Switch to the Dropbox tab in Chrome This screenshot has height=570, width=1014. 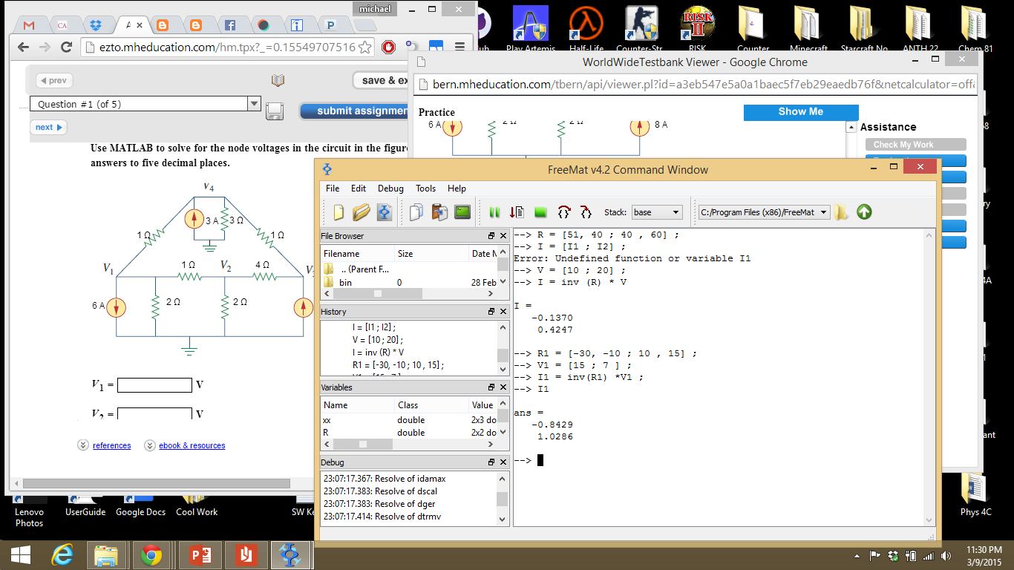coord(96,25)
